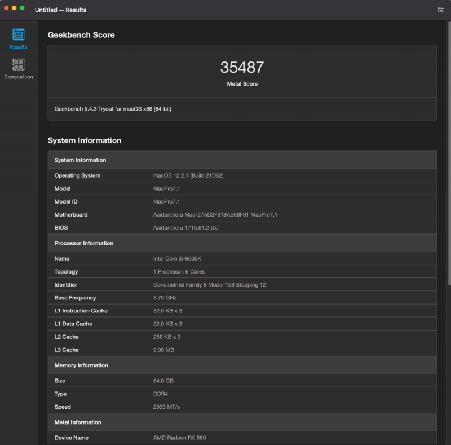Click the Device Name AMD Radeon RX 580 row
451x445 pixels.
pos(242,438)
